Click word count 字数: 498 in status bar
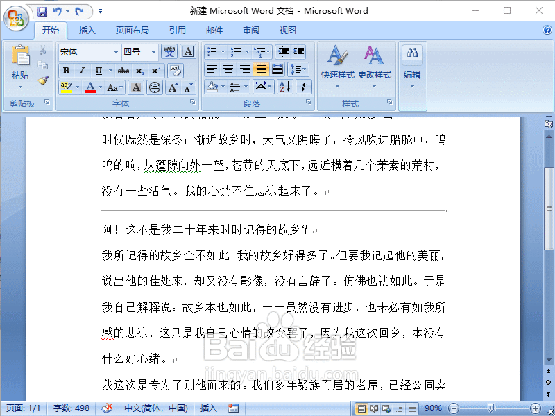 pyautogui.click(x=71, y=408)
